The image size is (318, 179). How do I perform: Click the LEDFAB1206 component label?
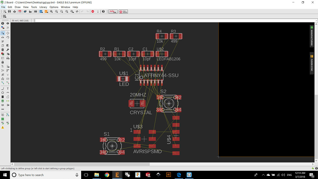pyautogui.click(x=169, y=59)
